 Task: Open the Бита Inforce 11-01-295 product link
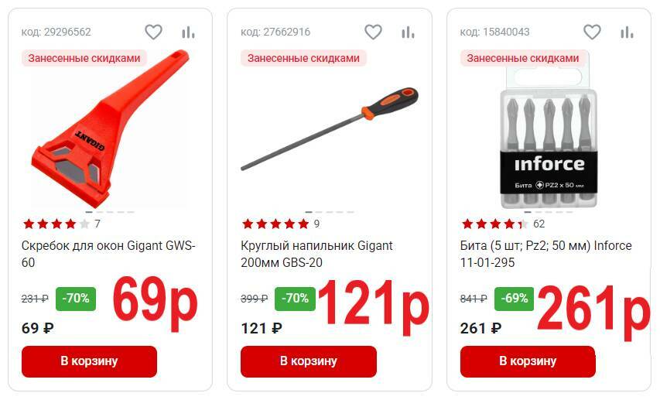click(x=546, y=254)
